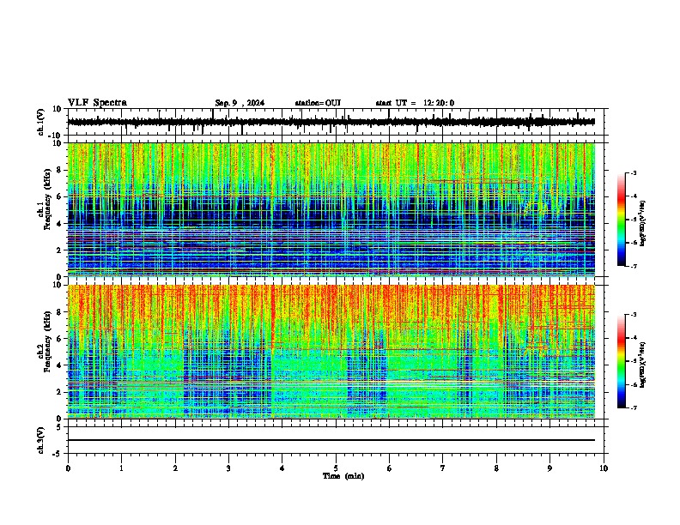The height and width of the screenshot is (525, 680).
Task: Click the ch.1 spectrogram panel
Action: pos(331,209)
